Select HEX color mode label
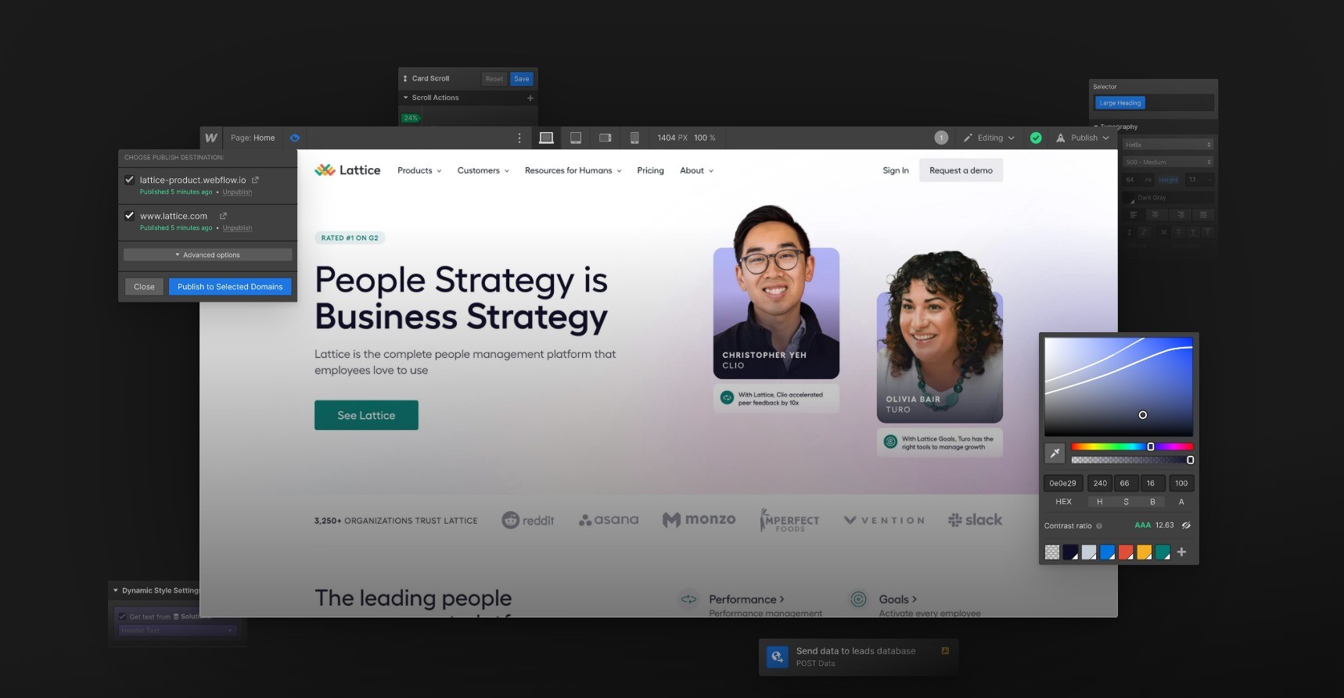 click(1063, 502)
